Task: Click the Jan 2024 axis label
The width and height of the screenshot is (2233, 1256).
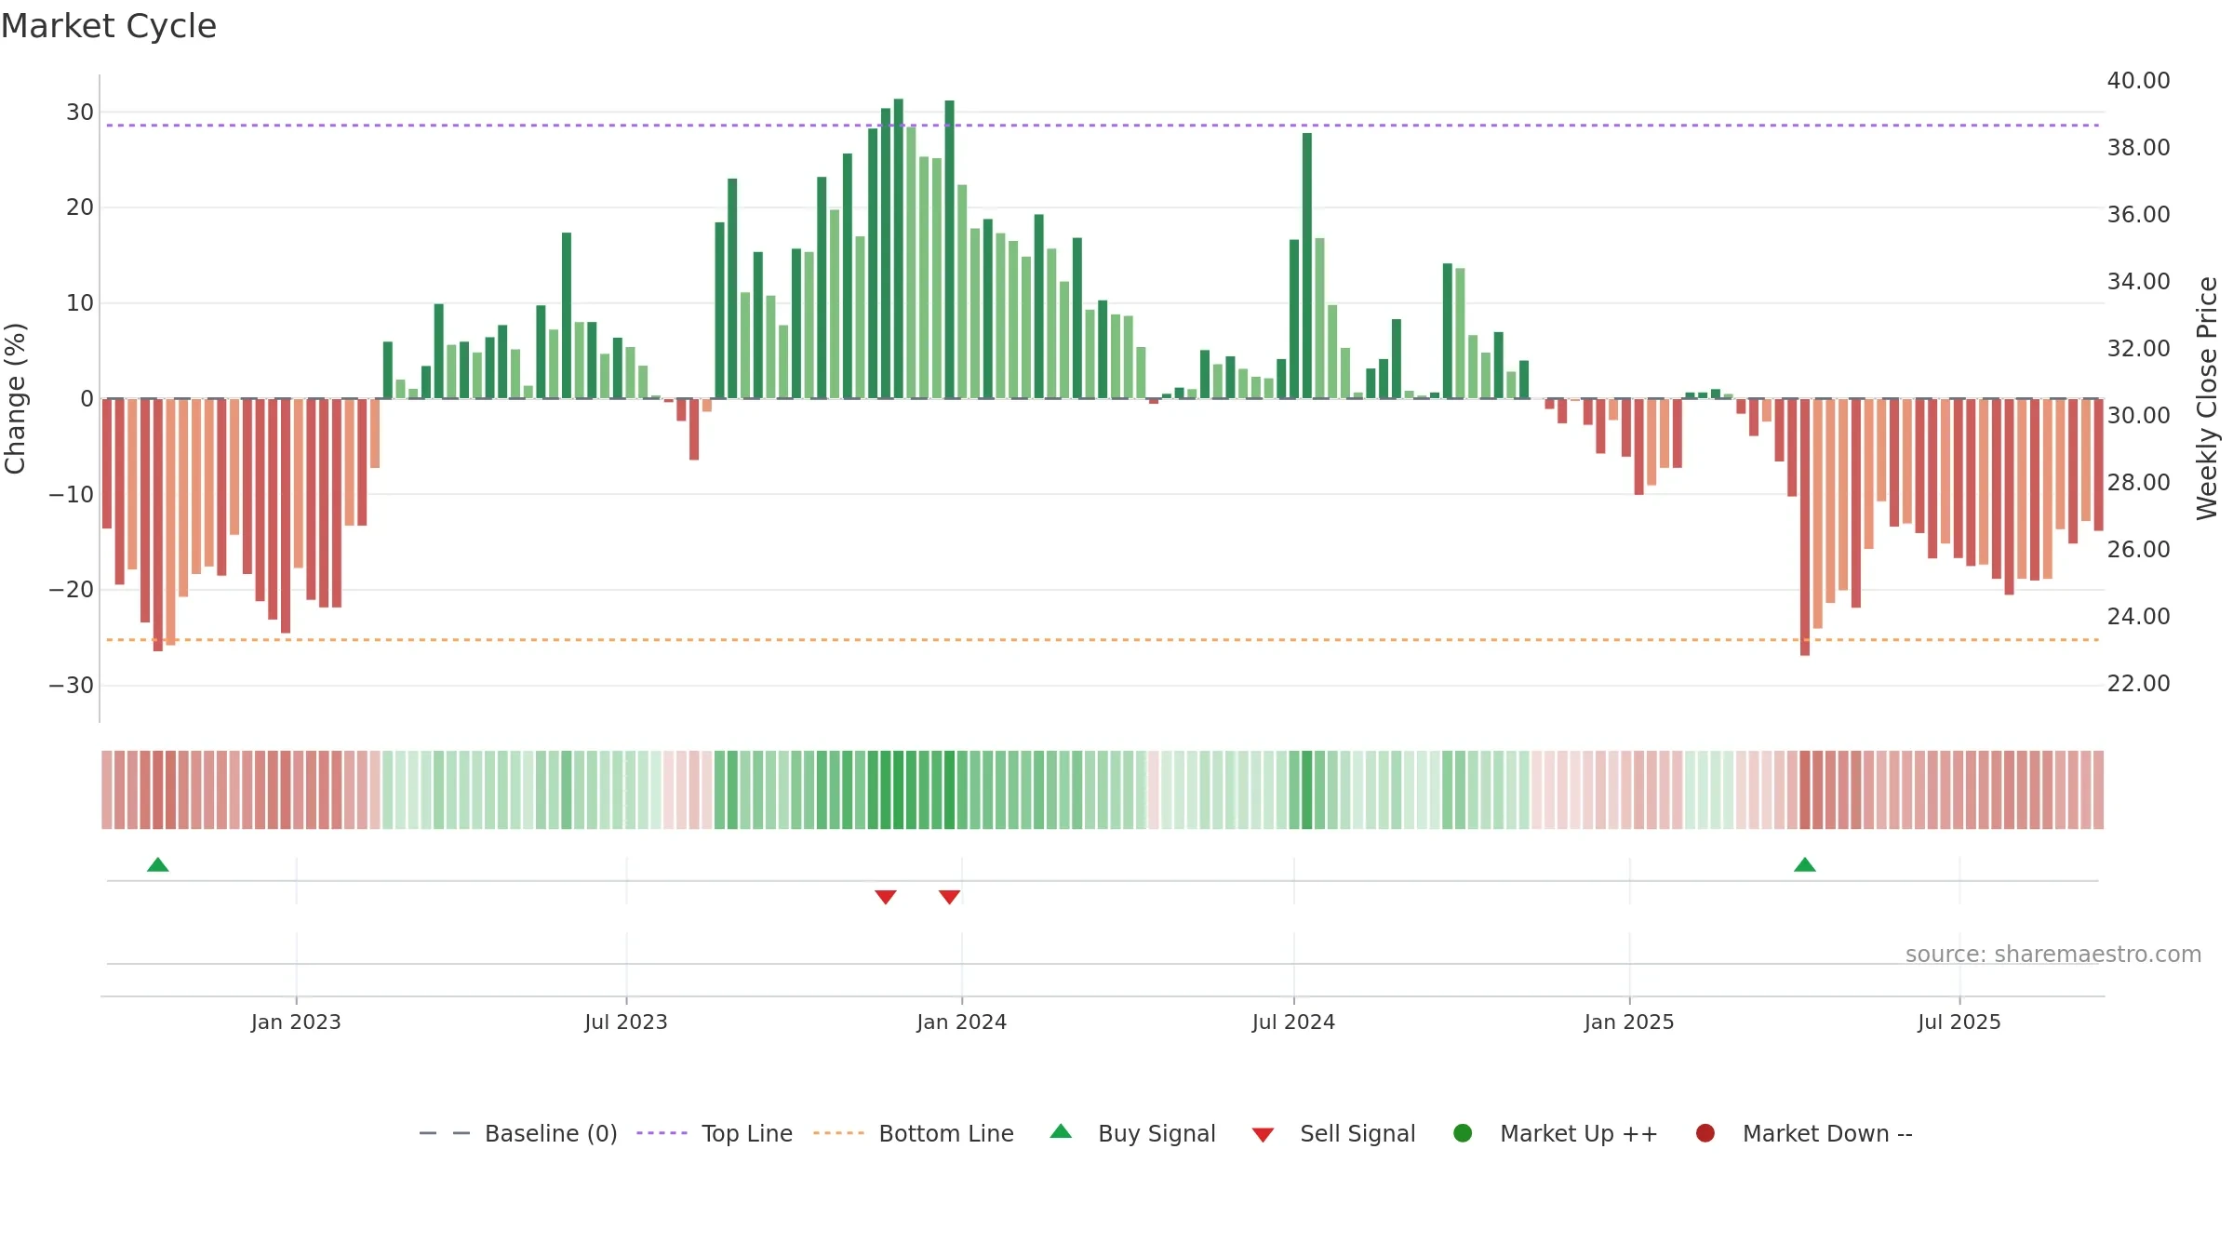Action: click(961, 1022)
